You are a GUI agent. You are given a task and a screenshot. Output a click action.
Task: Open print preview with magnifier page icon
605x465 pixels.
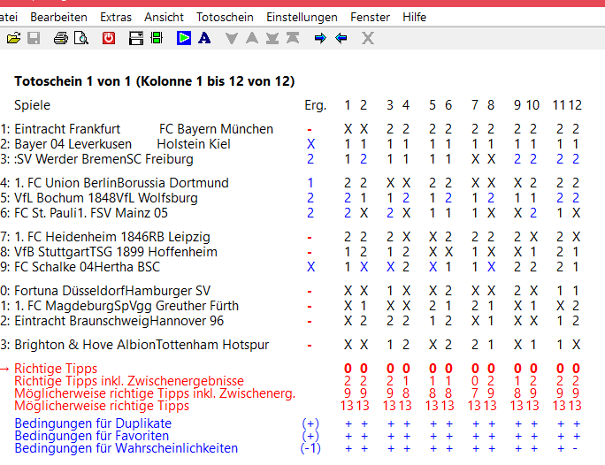coord(81,38)
